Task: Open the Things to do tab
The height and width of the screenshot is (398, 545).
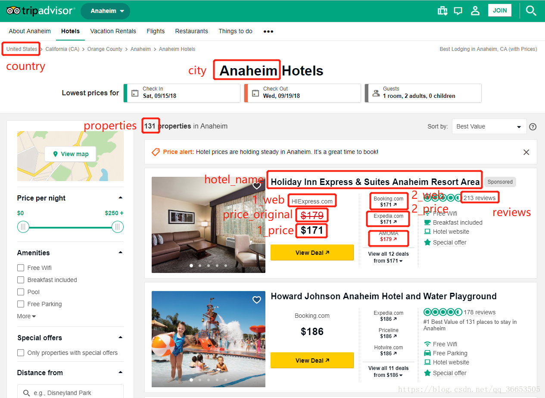Action: point(235,31)
